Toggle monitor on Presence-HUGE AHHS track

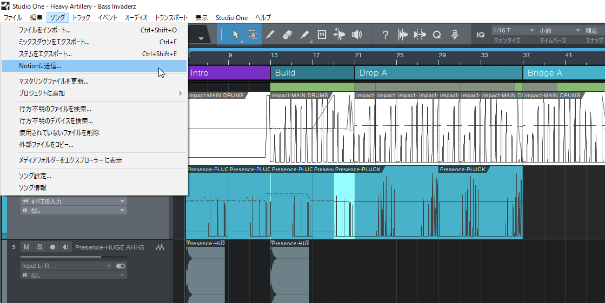[65, 247]
